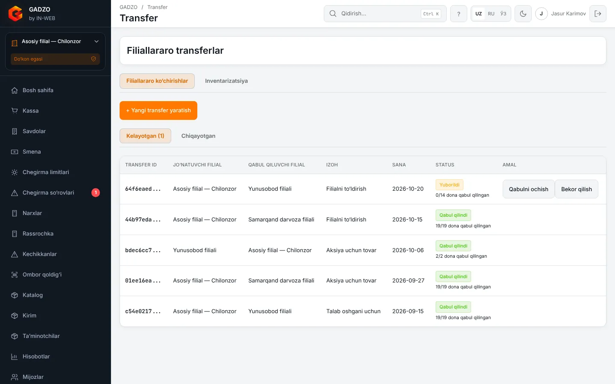Open Savdolar receipt icon

15,131
